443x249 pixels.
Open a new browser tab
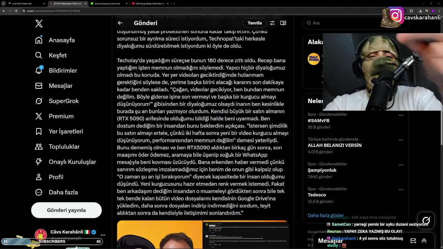(x=174, y=3)
